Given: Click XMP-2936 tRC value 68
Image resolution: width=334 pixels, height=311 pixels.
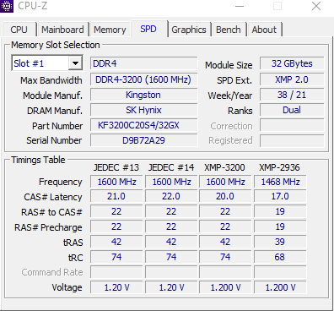Looking at the screenshot, I should (x=280, y=257).
